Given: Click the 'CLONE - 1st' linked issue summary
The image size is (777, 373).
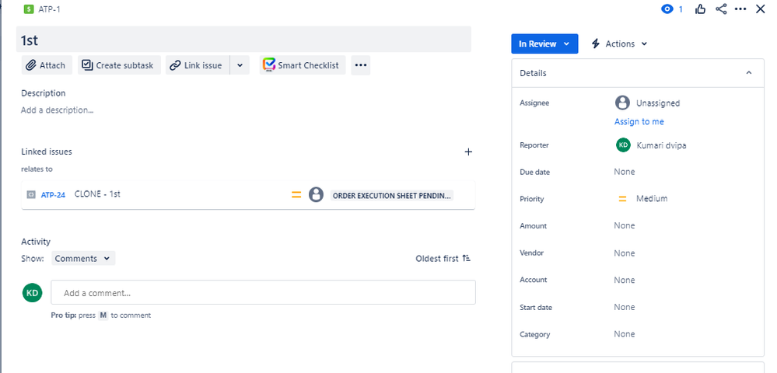Looking at the screenshot, I should 97,194.
